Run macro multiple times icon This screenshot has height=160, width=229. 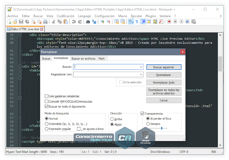point(187,22)
